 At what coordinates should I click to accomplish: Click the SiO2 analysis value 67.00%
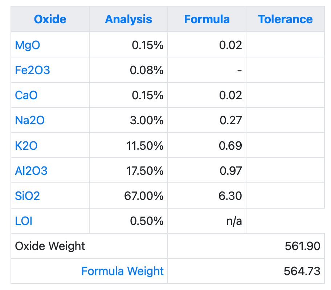[144, 196]
